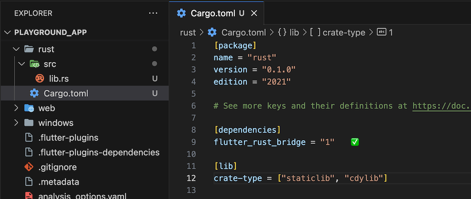Open the Explorer more actions ellipsis
The height and width of the screenshot is (199, 471).
[153, 13]
